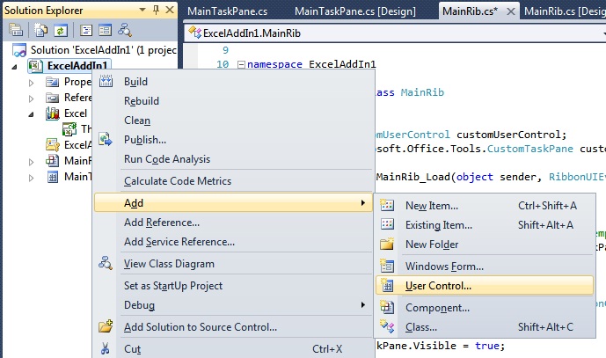
Task: Select Cut from the context menu
Action: click(233, 349)
